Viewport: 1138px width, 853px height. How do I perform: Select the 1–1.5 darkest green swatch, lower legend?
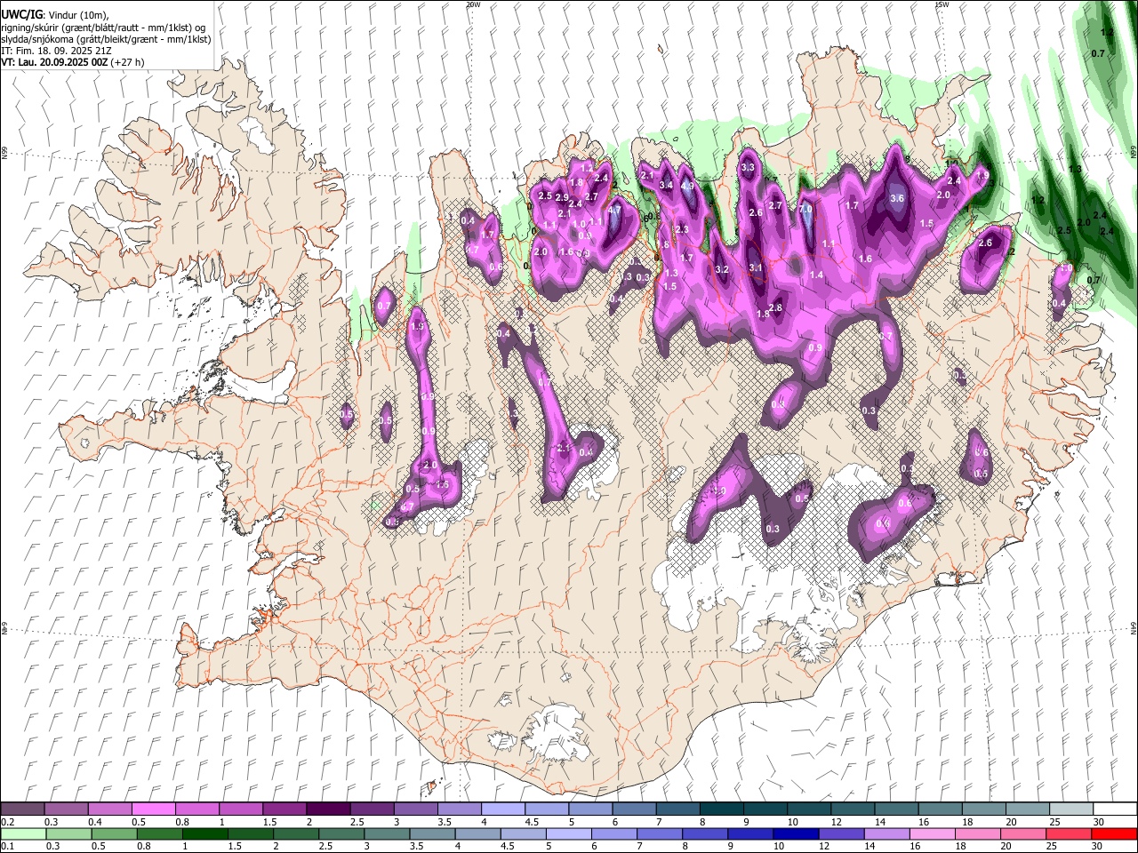click(x=204, y=833)
